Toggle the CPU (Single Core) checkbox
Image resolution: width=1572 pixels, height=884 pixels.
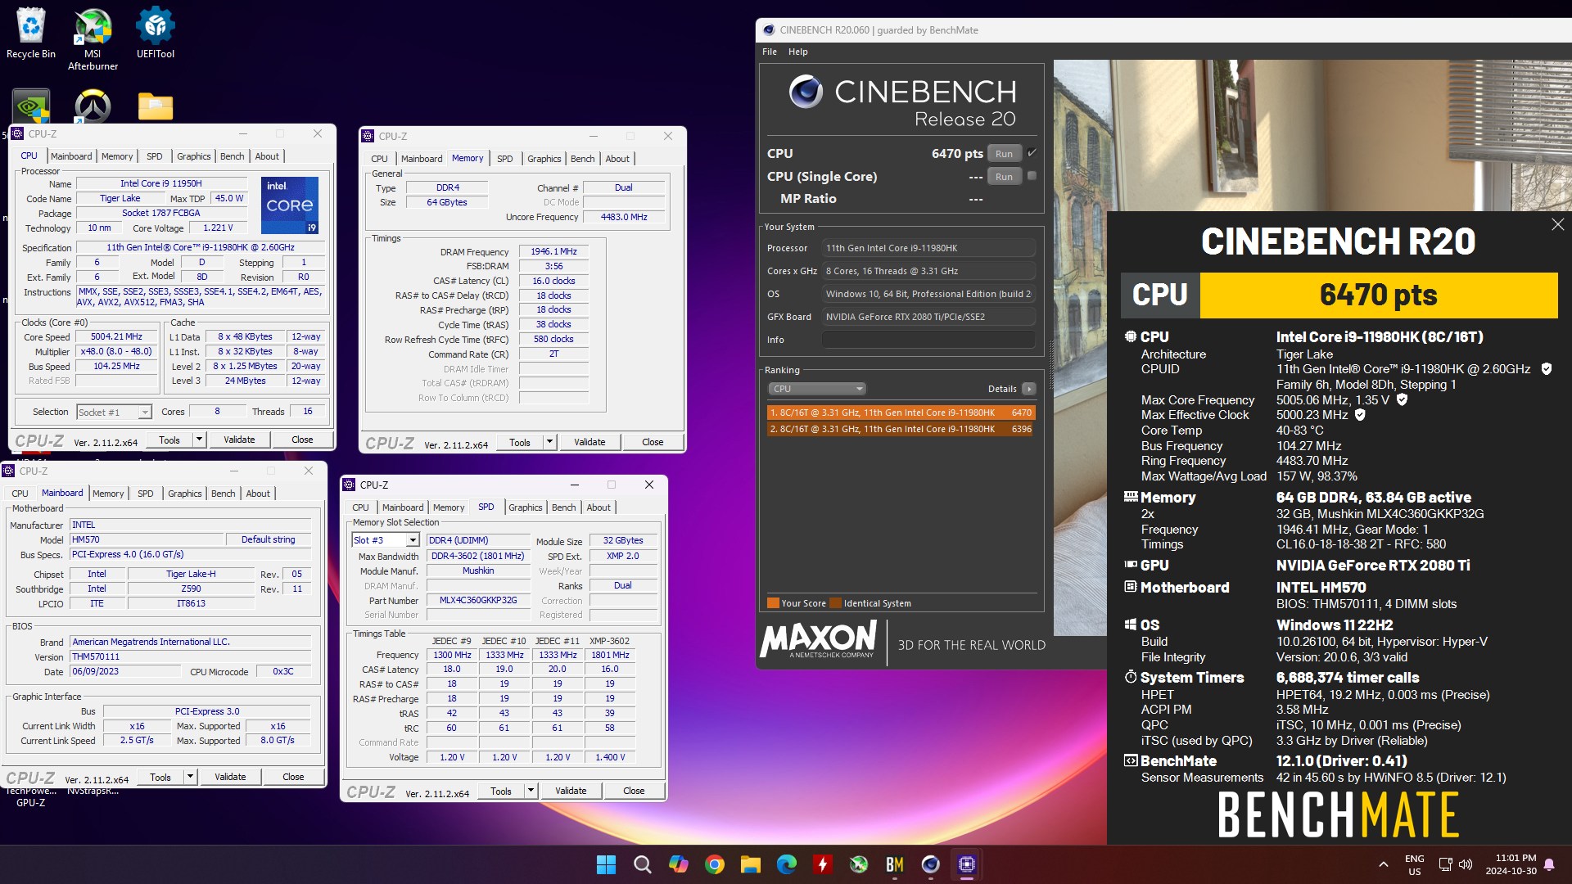(1032, 176)
